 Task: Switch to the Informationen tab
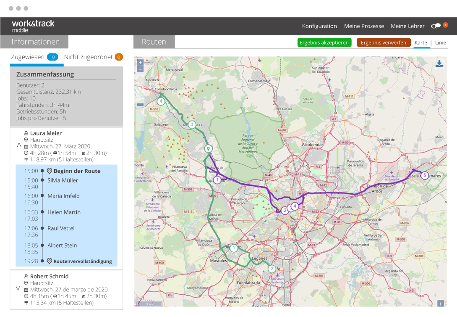35,42
